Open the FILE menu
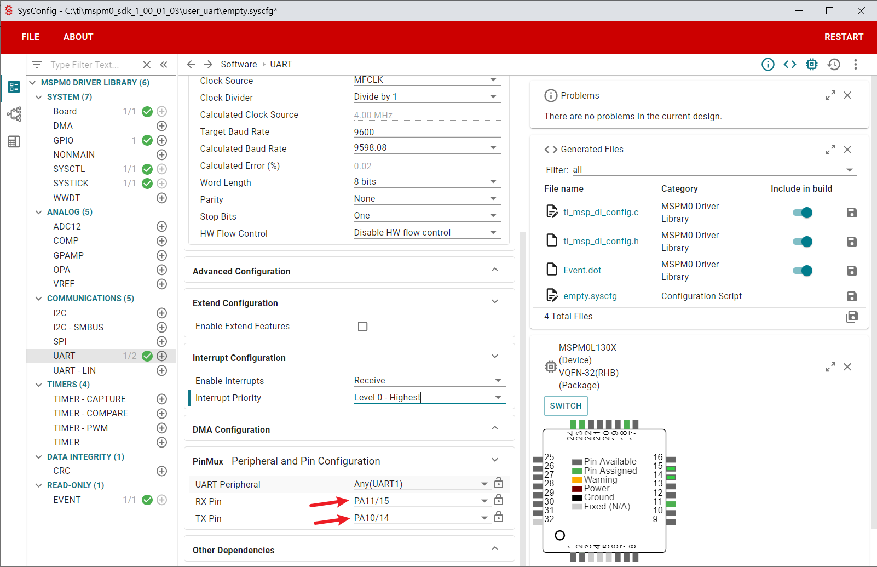This screenshot has width=877, height=567. pyautogui.click(x=31, y=37)
